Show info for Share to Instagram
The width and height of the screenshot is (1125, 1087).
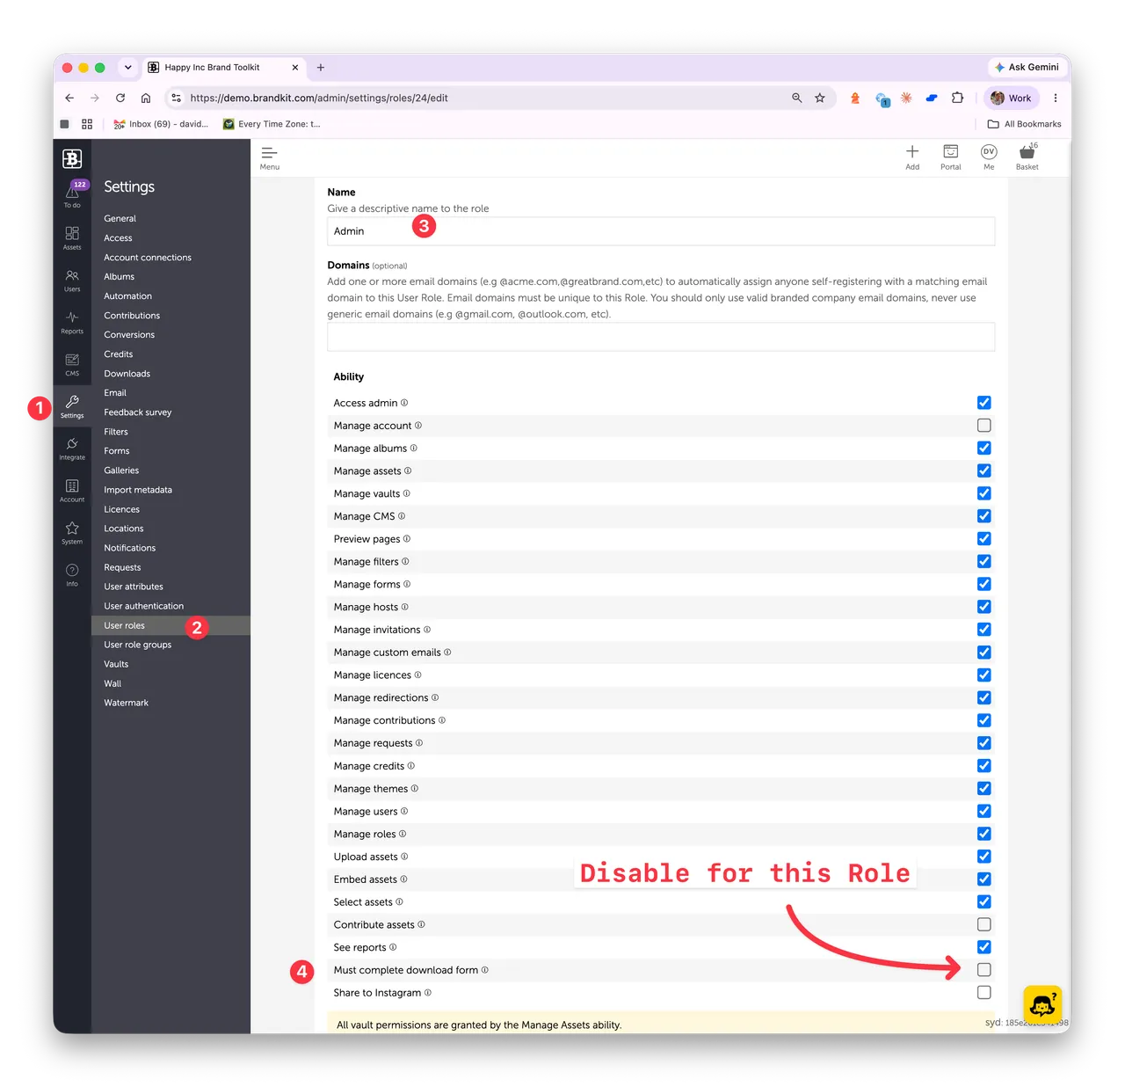(428, 993)
